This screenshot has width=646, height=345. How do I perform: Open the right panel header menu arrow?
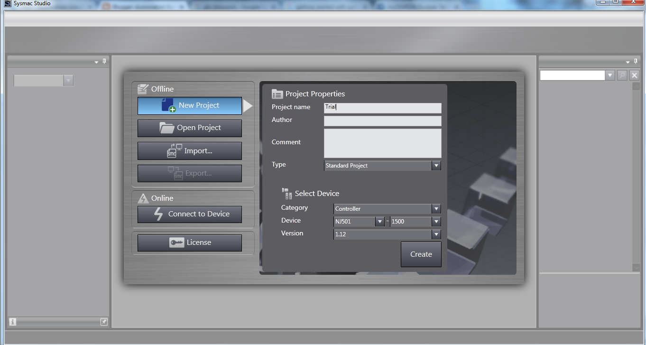[x=628, y=62]
